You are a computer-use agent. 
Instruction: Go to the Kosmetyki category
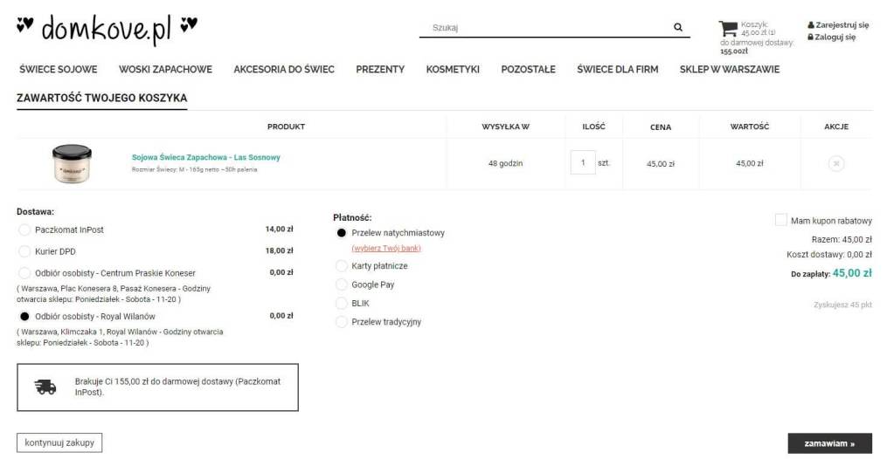click(453, 69)
